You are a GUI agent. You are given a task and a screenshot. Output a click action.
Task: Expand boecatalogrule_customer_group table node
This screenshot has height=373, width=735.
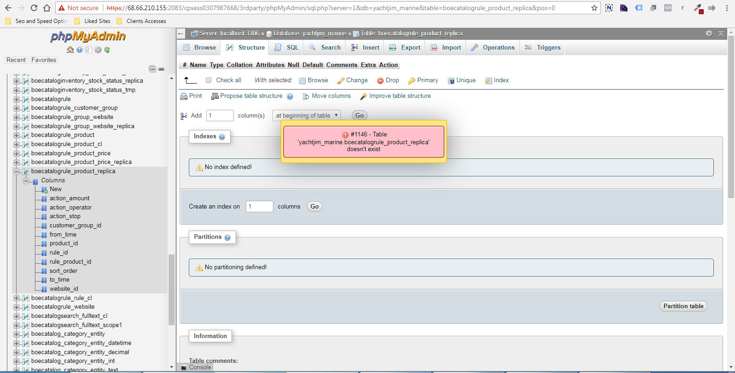[17, 108]
